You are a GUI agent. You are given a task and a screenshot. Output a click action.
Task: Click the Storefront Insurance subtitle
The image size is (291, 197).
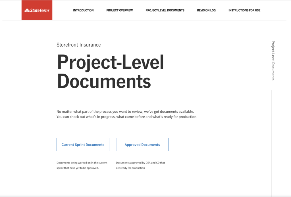(78, 45)
